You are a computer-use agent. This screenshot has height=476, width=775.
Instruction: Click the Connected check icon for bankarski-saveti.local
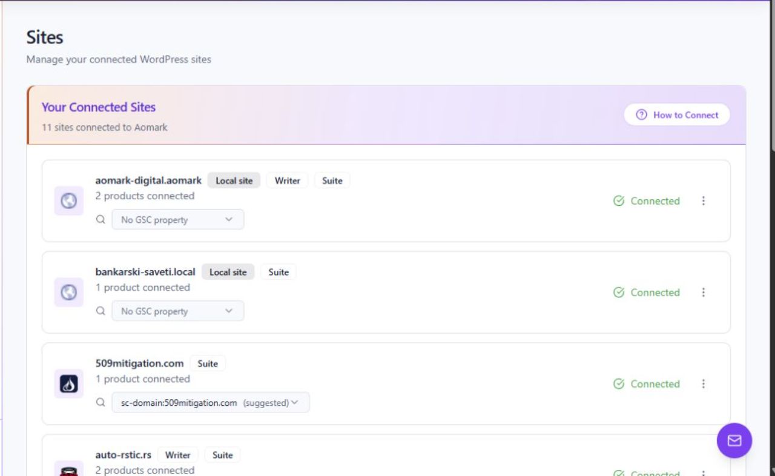click(619, 293)
